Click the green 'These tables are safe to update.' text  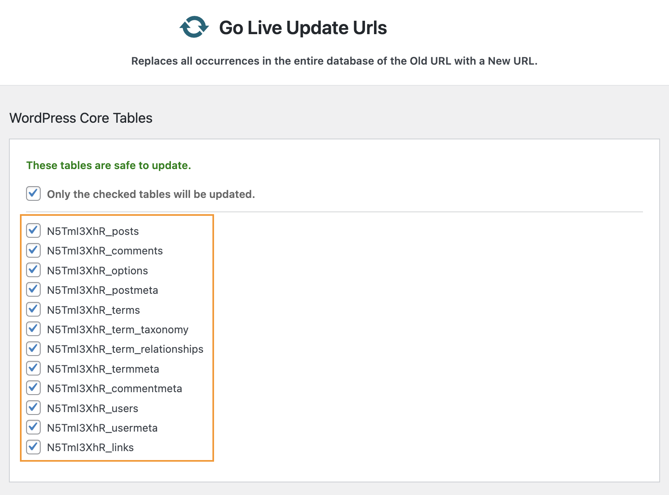109,165
